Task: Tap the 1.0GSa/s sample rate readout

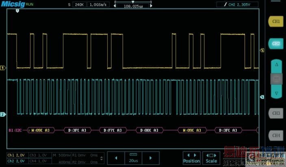Action: 98,4
